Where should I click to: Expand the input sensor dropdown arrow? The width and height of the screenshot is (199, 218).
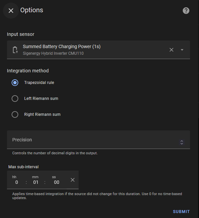(182, 50)
